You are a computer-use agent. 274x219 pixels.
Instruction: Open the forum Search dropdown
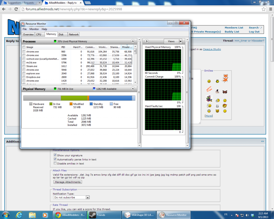[255, 28]
